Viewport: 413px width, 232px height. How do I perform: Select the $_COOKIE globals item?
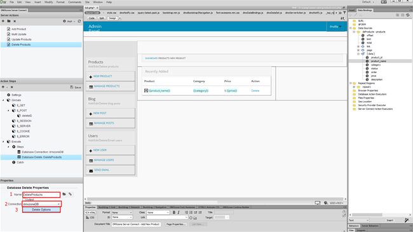23,132
